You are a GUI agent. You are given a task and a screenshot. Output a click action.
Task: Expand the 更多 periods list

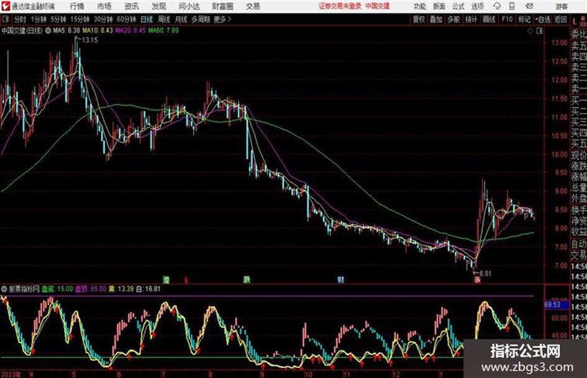[x=222, y=19]
